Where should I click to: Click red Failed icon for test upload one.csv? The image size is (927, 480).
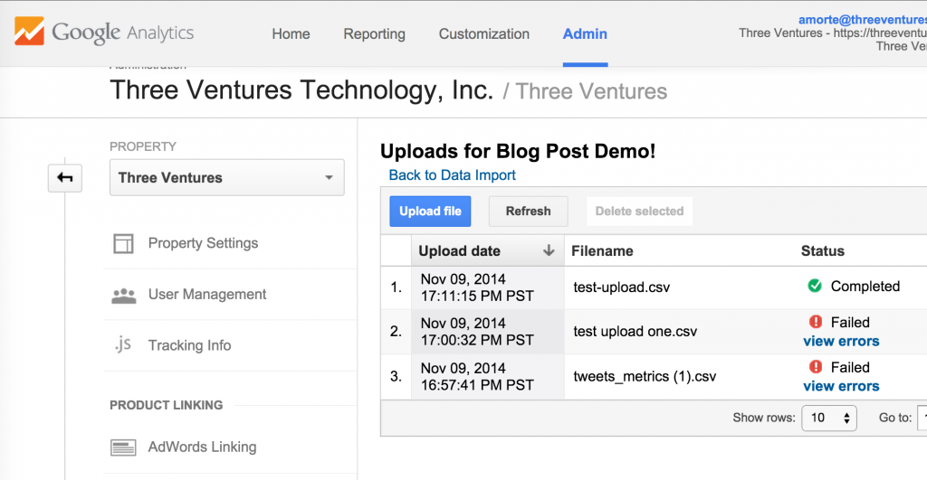(816, 322)
